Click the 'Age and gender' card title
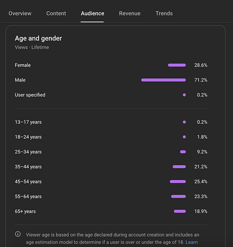 [x=39, y=39]
